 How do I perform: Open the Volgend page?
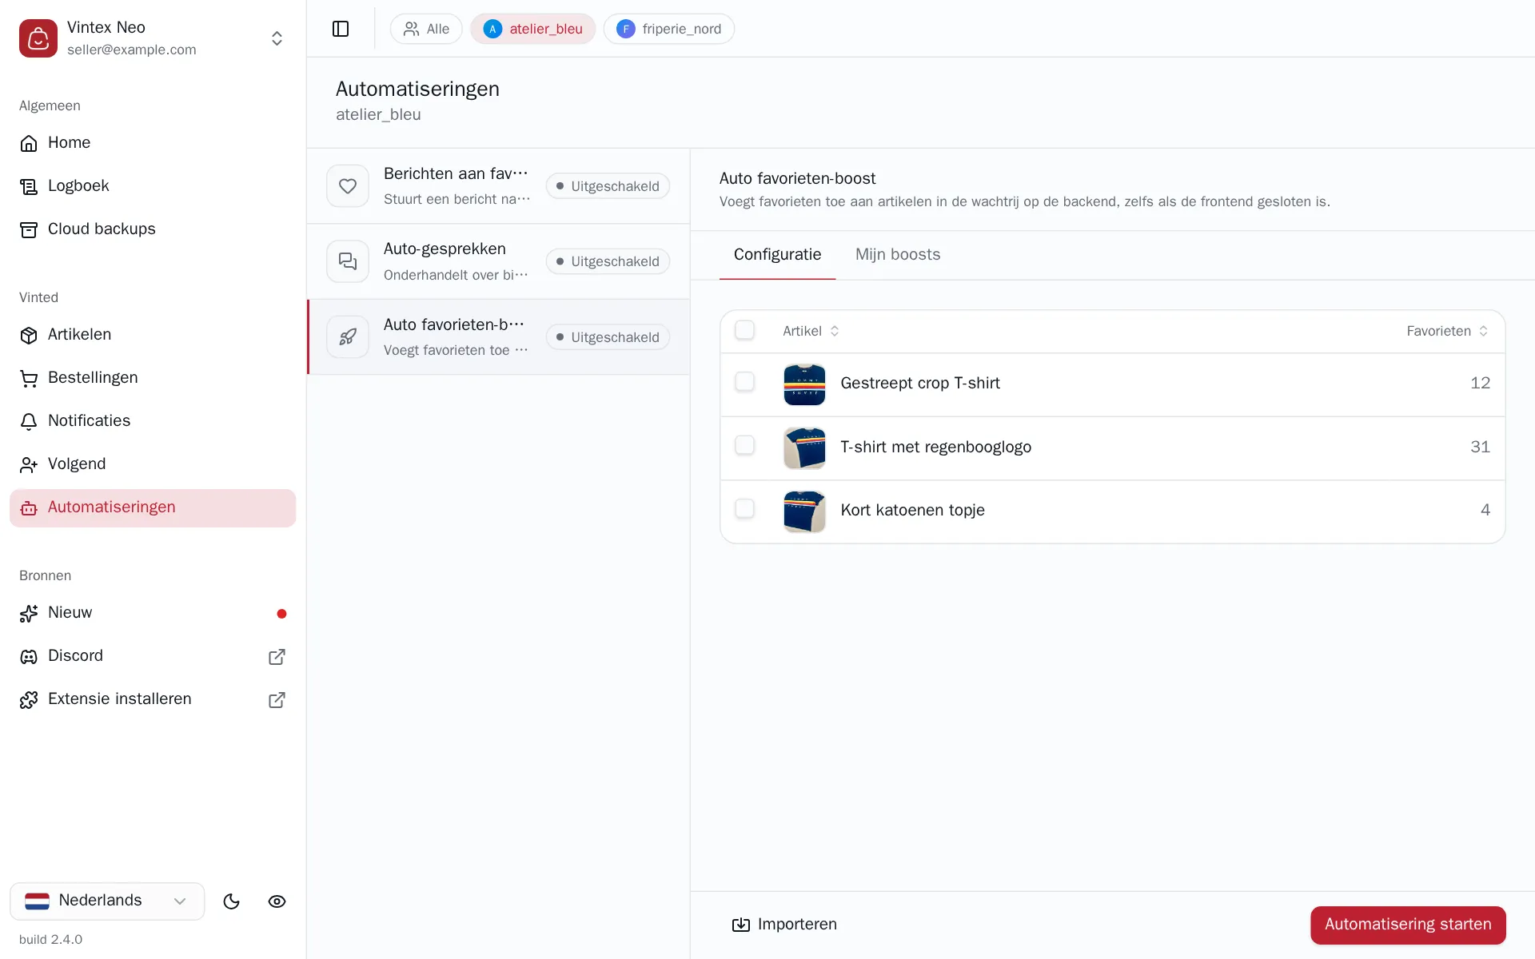click(x=153, y=464)
